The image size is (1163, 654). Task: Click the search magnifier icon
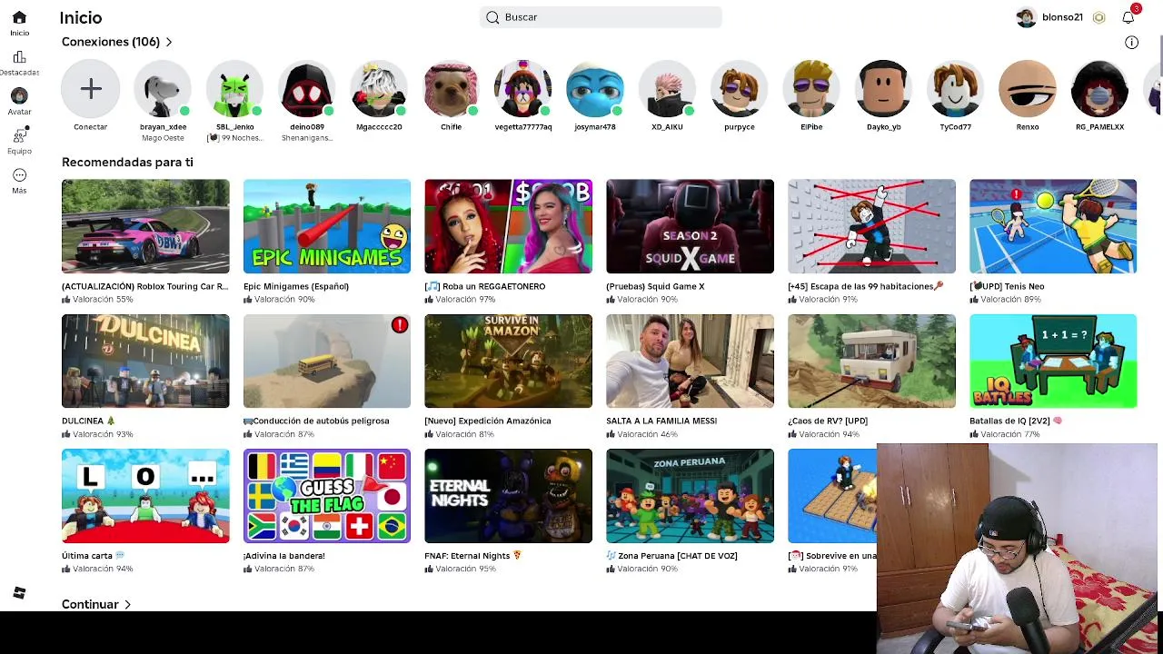click(x=492, y=17)
